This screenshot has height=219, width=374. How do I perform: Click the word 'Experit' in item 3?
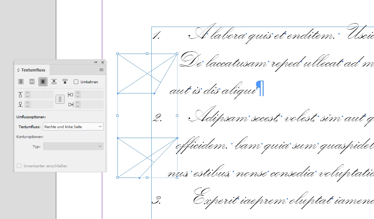click(216, 199)
